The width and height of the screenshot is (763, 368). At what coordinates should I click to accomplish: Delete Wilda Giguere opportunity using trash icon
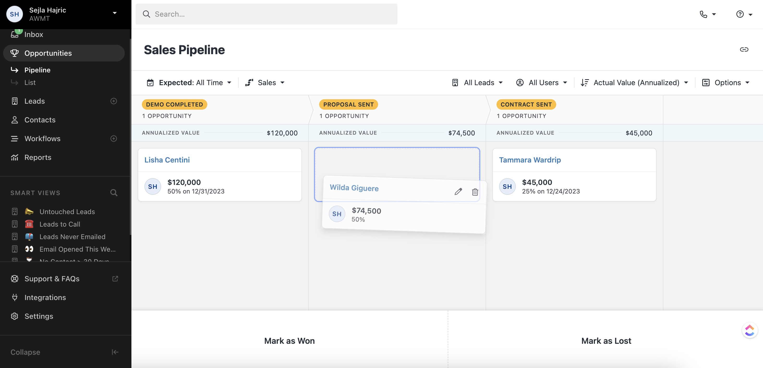(x=475, y=192)
